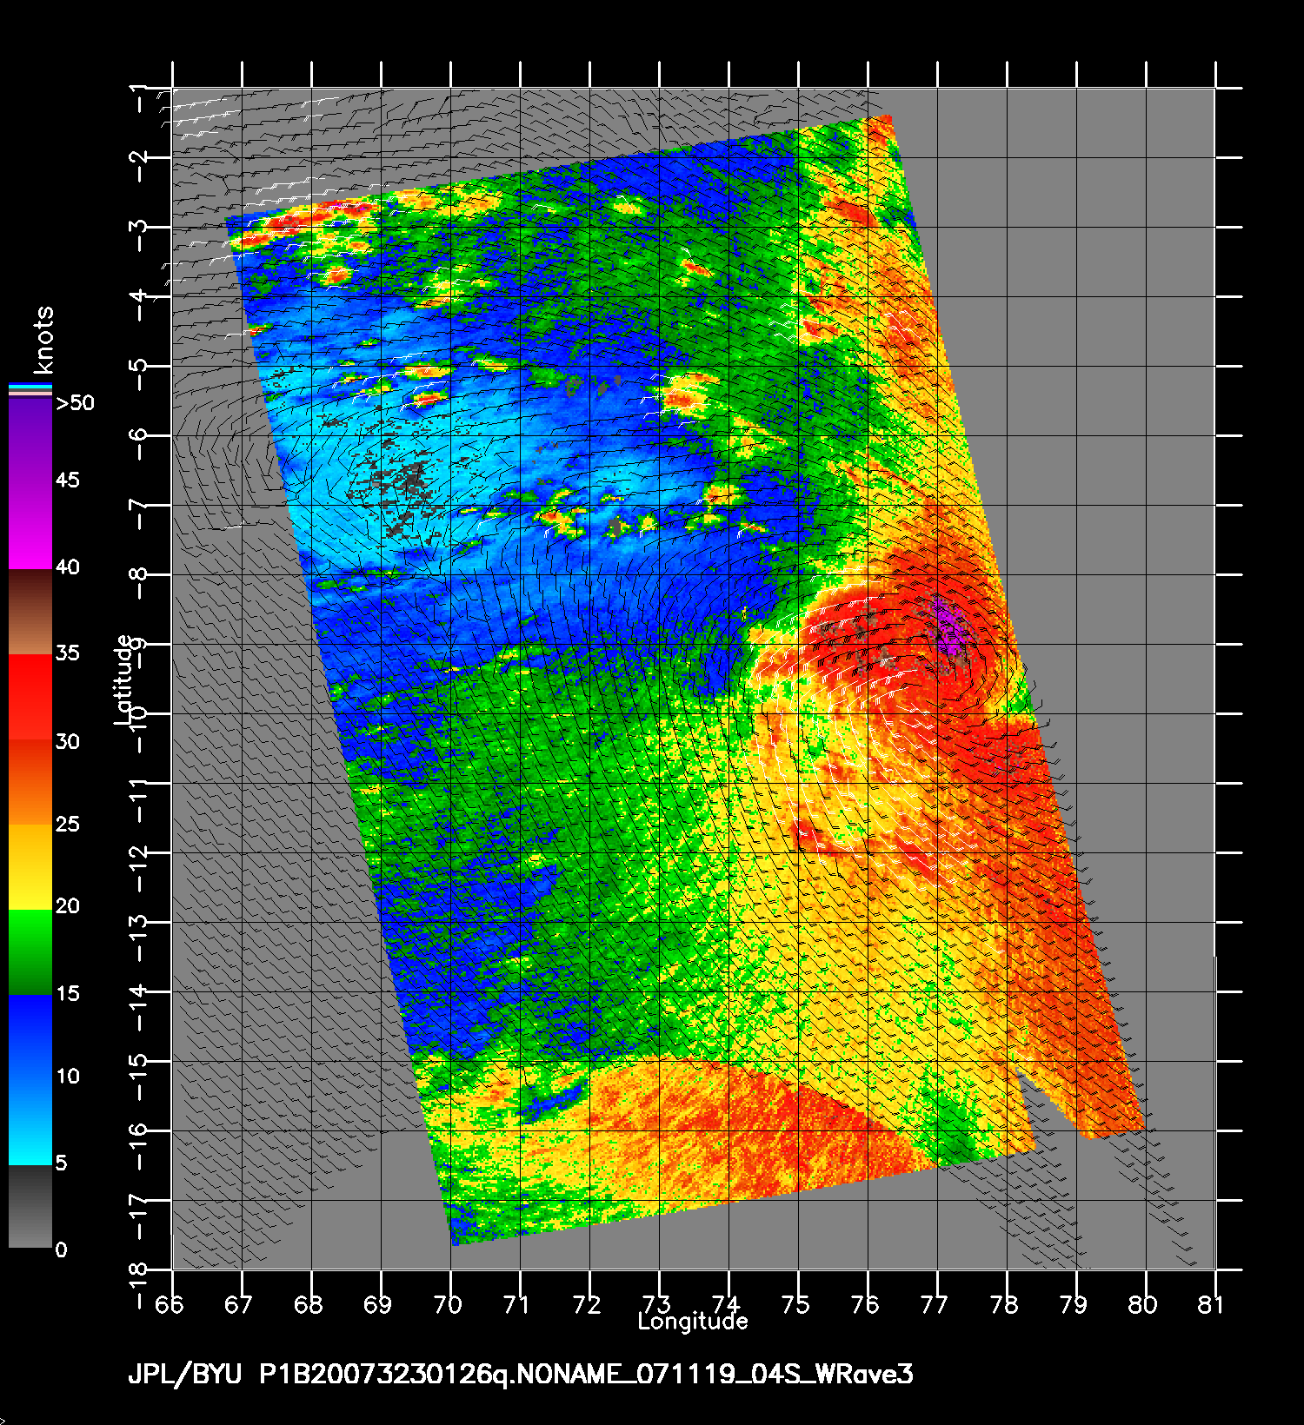This screenshot has height=1425, width=1304.
Task: Click the magenta 40 to 45 knots legend band
Action: (30, 527)
